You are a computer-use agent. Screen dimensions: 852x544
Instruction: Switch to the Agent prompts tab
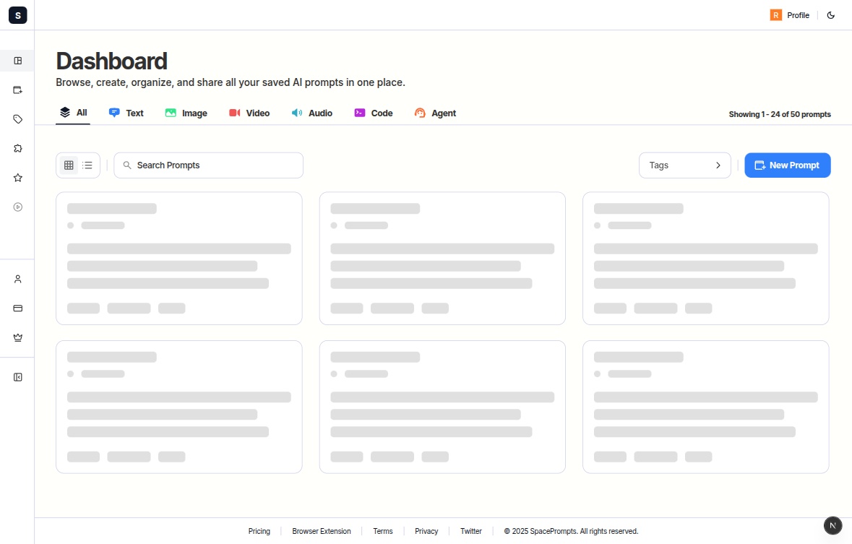point(435,113)
